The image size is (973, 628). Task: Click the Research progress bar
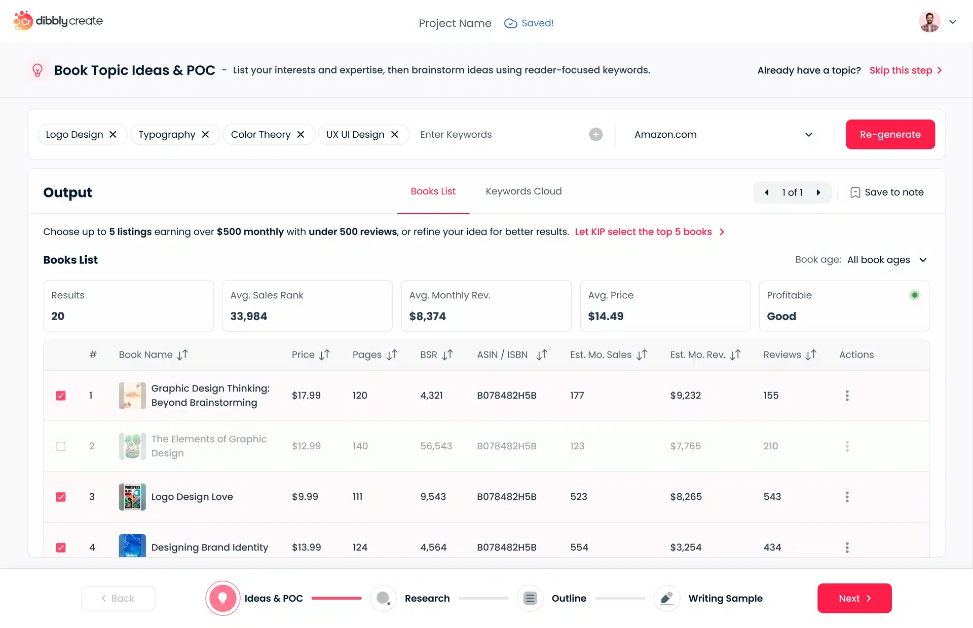click(483, 598)
